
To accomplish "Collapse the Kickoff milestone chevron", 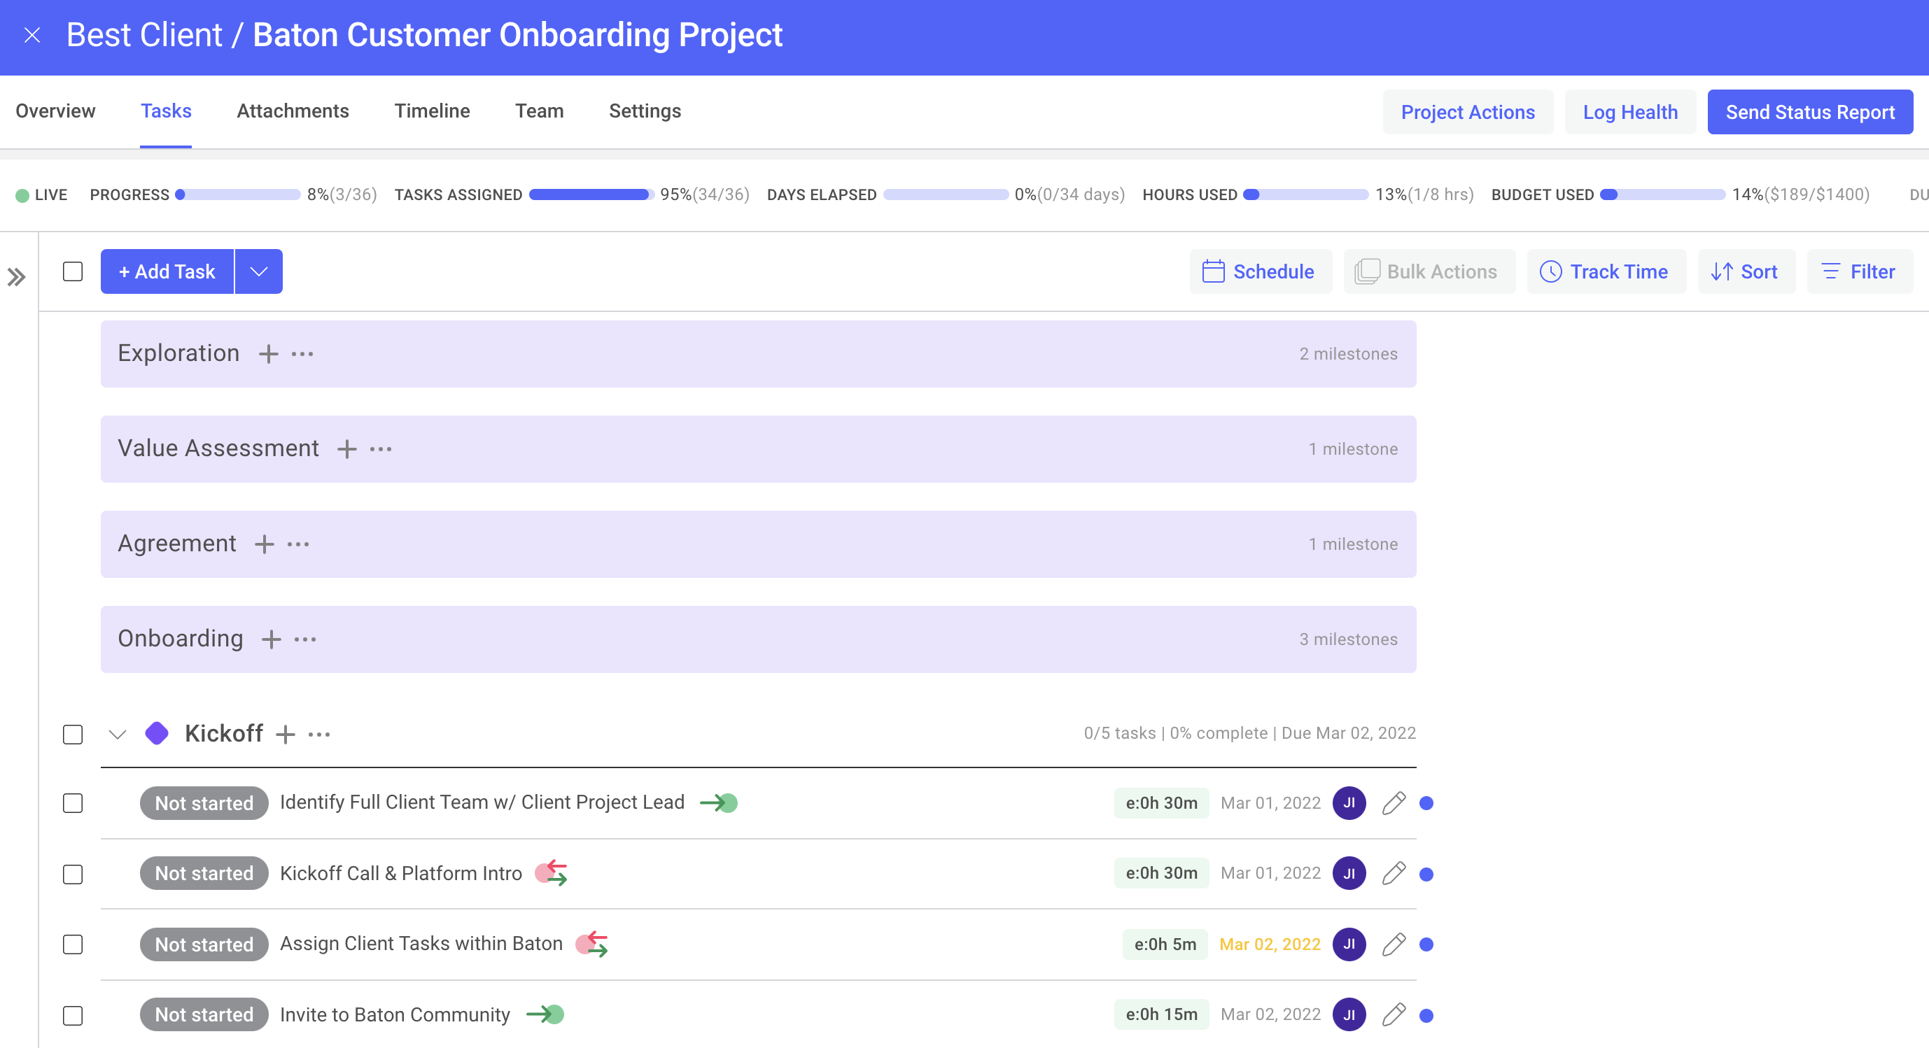I will [118, 735].
